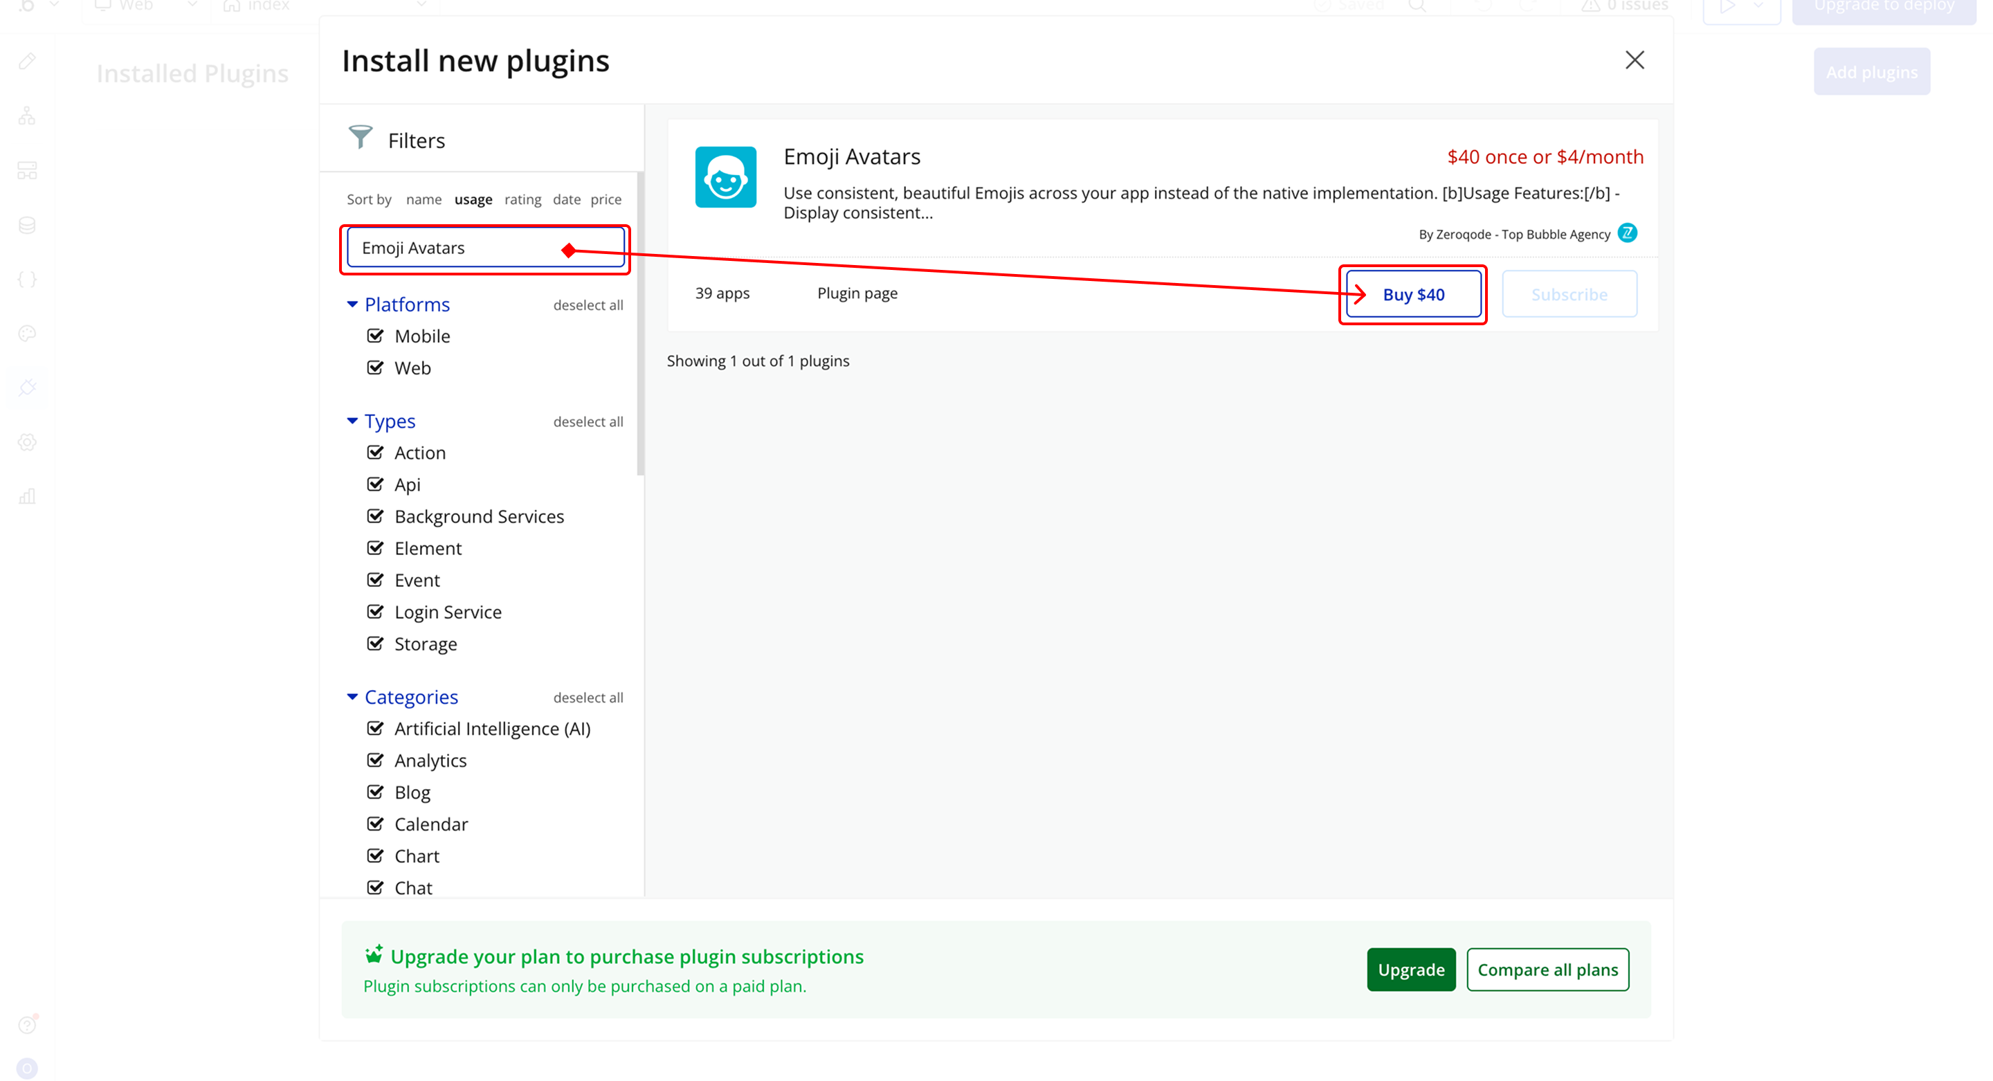Open the Data tab database icon in sidebar
This screenshot has width=1993, height=1081.
[27, 225]
